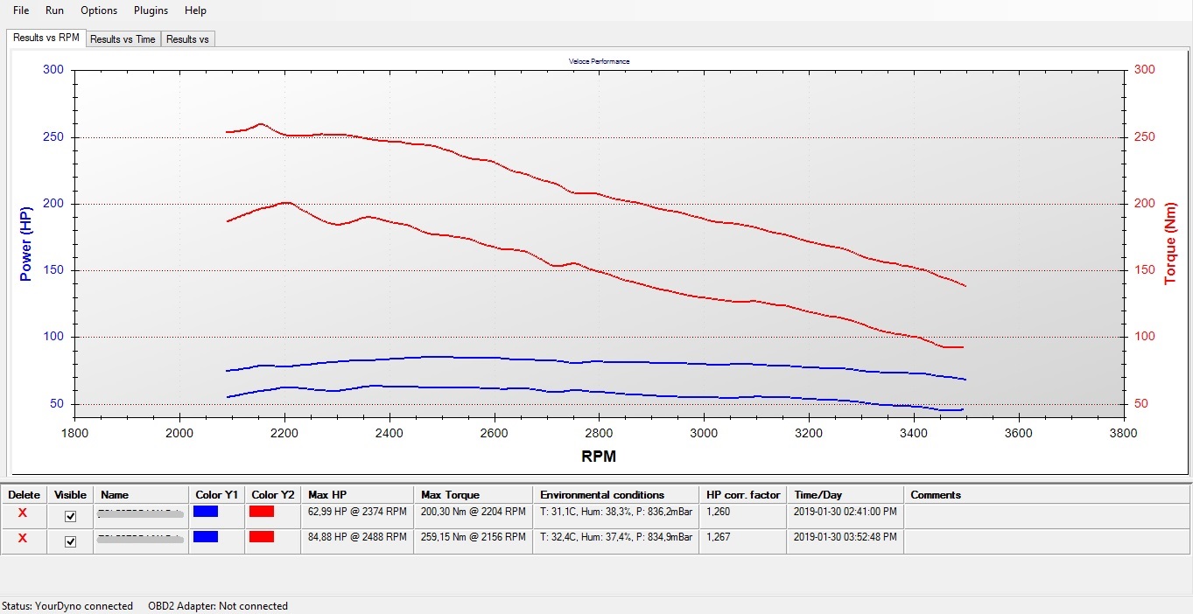Uncheck Visible for the 84,88 HP run
The image size is (1193, 614).
(x=71, y=541)
